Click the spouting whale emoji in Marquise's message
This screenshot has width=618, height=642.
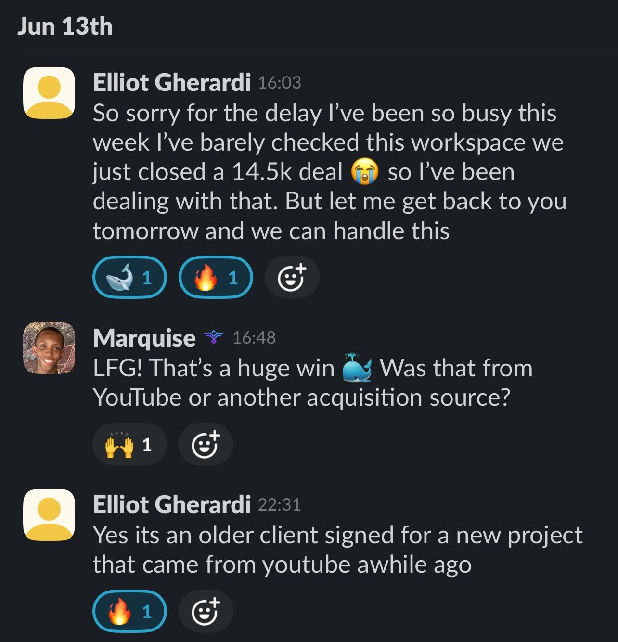pyautogui.click(x=357, y=368)
